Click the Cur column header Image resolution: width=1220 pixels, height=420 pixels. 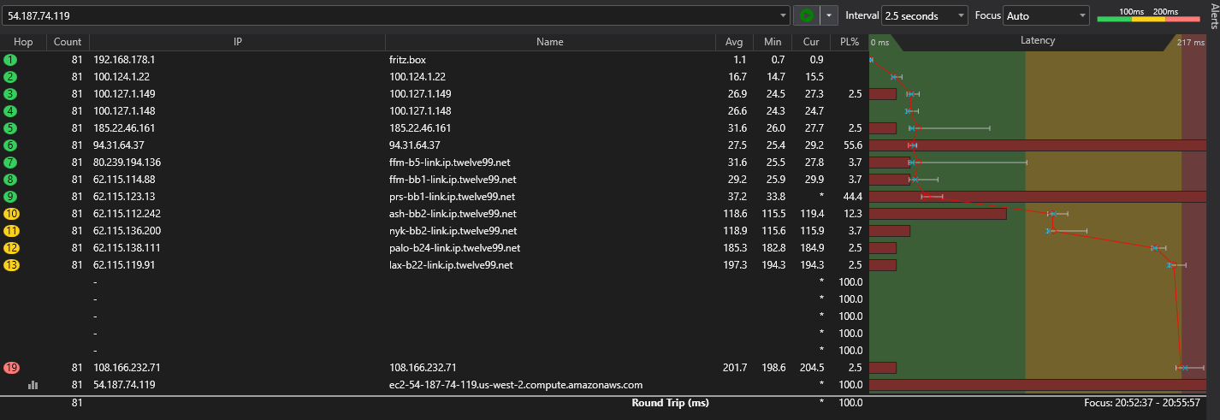pos(810,41)
